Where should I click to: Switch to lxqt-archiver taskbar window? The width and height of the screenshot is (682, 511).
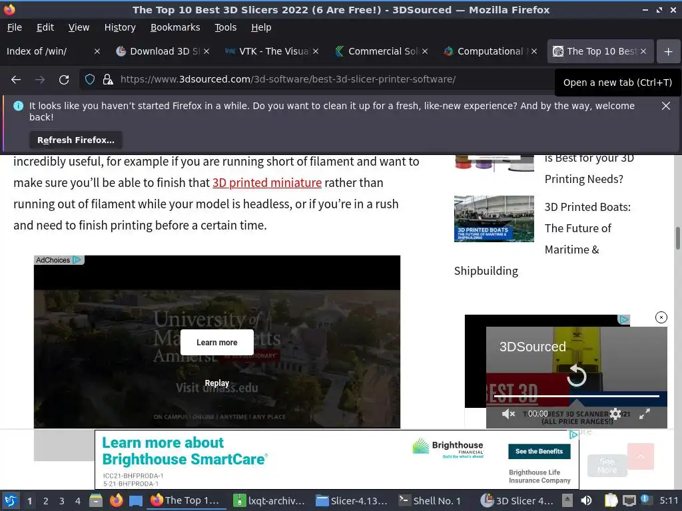[x=270, y=500]
